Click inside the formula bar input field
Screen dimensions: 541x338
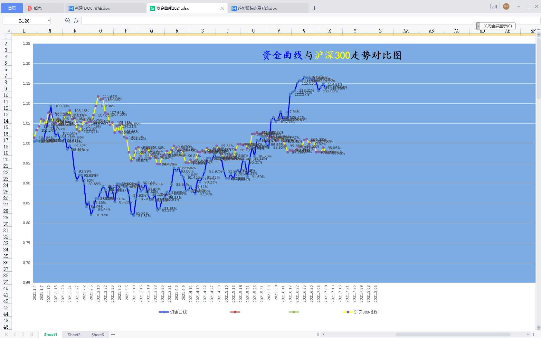point(290,21)
